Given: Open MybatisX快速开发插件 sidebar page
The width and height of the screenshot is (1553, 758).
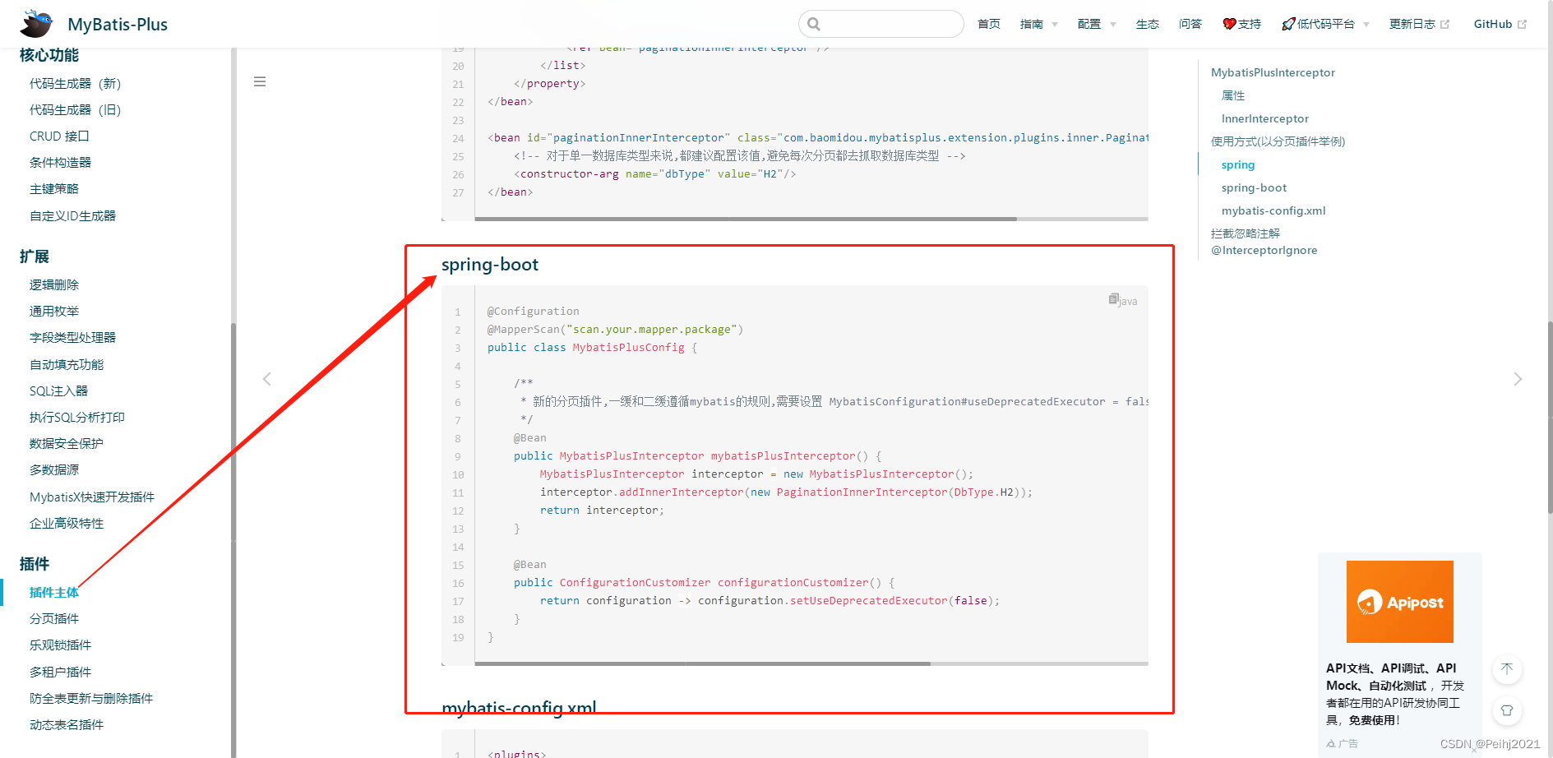Looking at the screenshot, I should (x=92, y=497).
